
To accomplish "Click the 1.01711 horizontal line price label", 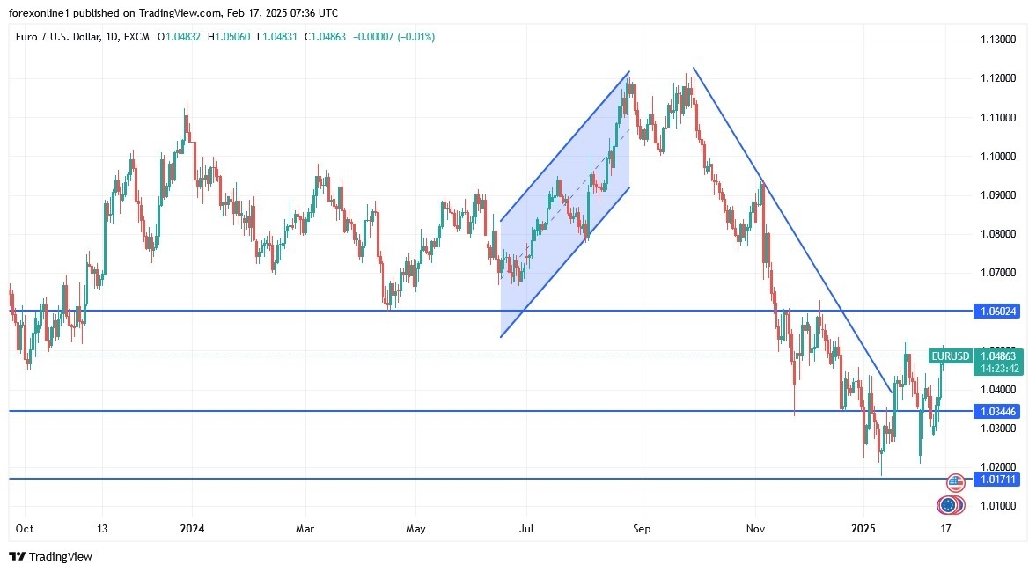I will (997, 480).
